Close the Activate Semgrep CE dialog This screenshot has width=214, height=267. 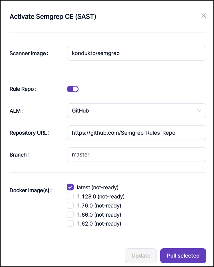click(x=204, y=16)
